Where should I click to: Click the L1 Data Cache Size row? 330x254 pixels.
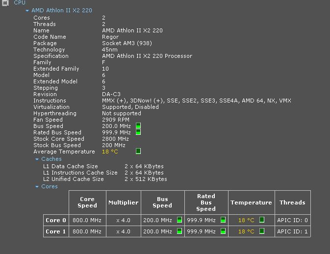click(103, 166)
